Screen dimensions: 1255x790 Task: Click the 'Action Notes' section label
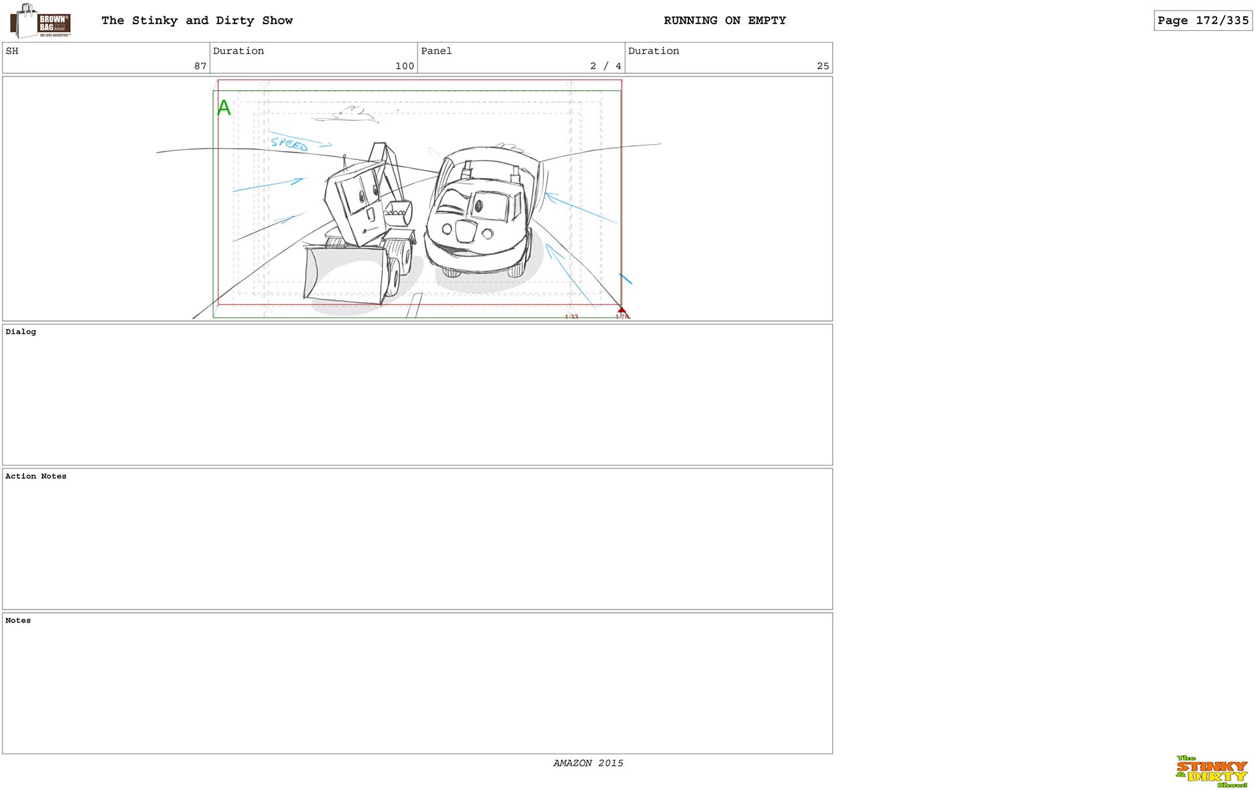coord(36,476)
